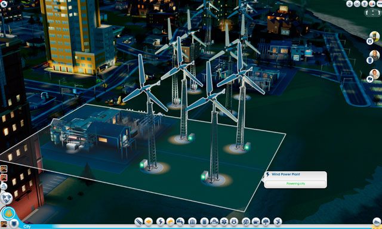The image size is (382, 229).
Task: Open the Waste Disposal trash can icon
Action: 204,221
